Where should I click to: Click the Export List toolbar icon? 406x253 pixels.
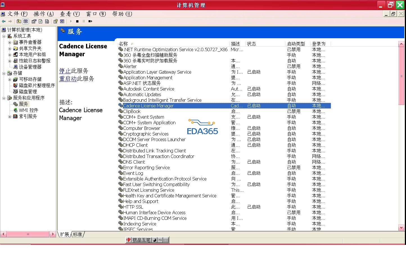(47, 21)
